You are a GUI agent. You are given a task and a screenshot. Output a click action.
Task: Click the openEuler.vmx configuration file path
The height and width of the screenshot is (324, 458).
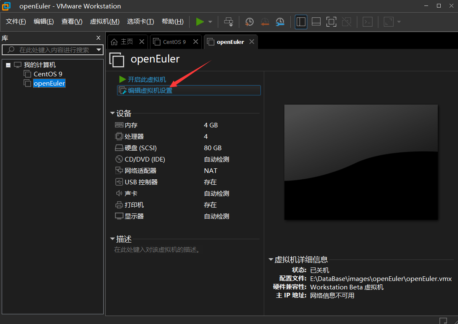tap(381, 279)
